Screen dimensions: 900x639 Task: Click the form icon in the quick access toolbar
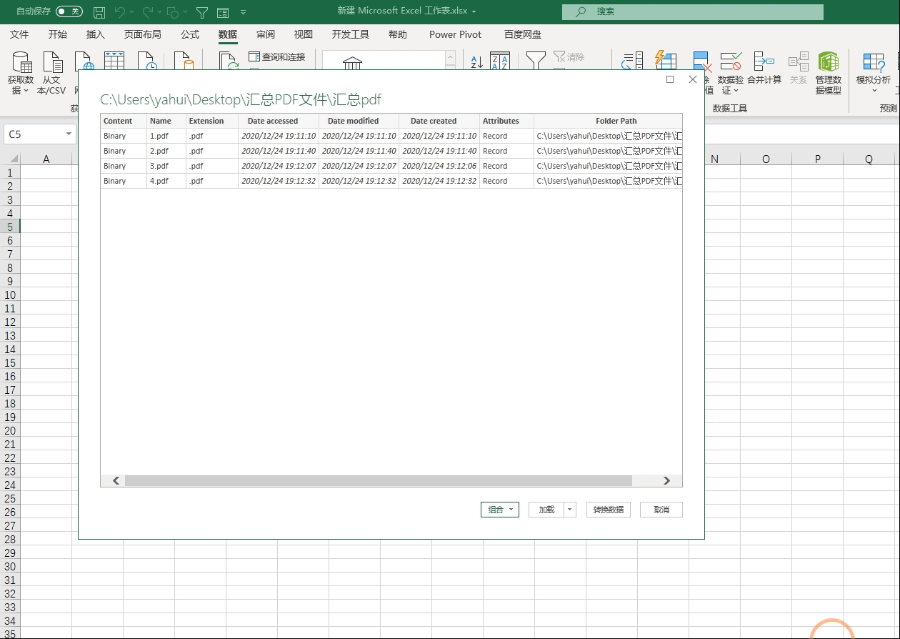pos(223,12)
